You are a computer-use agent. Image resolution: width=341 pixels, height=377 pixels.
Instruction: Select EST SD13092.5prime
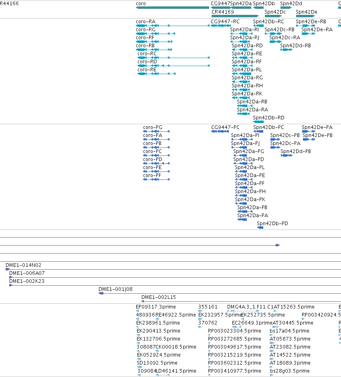[157, 363]
